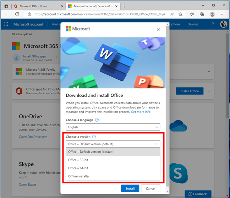
Task: Click the Feedback button
Action: click(198, 194)
